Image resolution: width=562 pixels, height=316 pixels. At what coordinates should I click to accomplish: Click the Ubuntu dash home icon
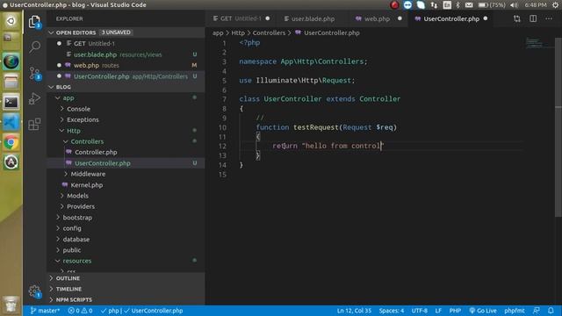(11, 21)
